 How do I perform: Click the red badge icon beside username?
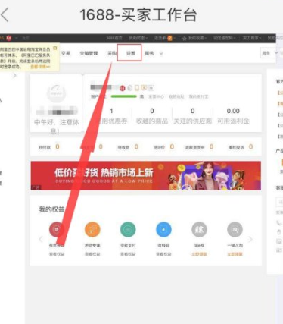point(123,88)
